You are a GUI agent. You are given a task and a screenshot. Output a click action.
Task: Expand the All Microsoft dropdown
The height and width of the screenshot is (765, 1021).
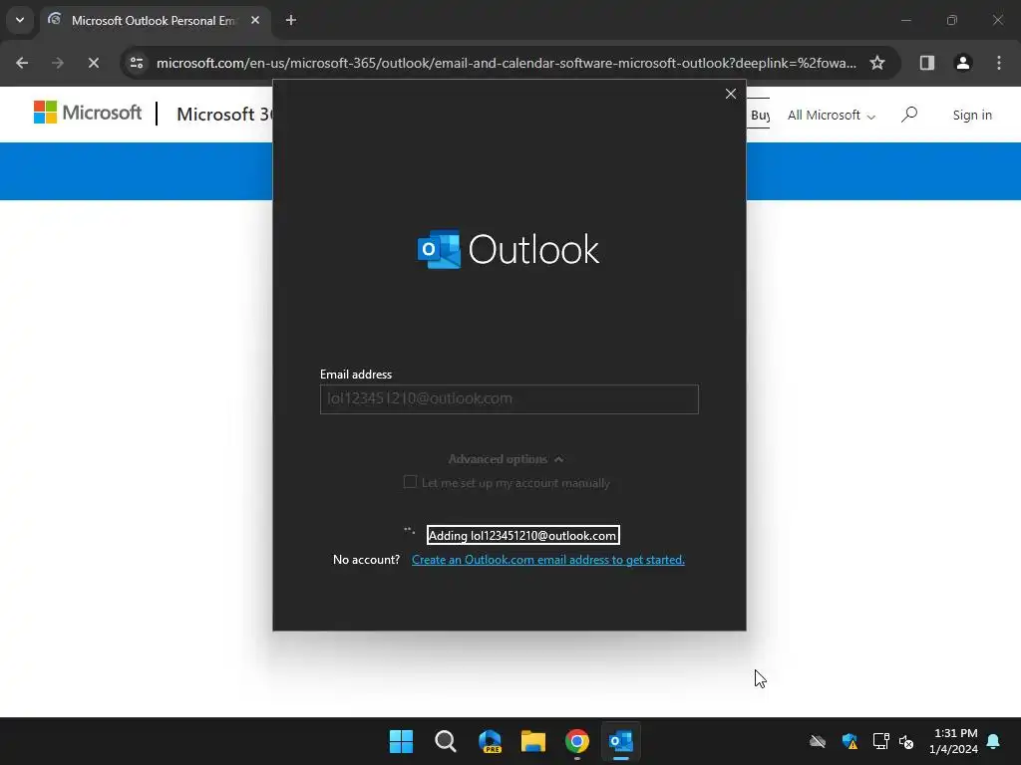point(831,116)
